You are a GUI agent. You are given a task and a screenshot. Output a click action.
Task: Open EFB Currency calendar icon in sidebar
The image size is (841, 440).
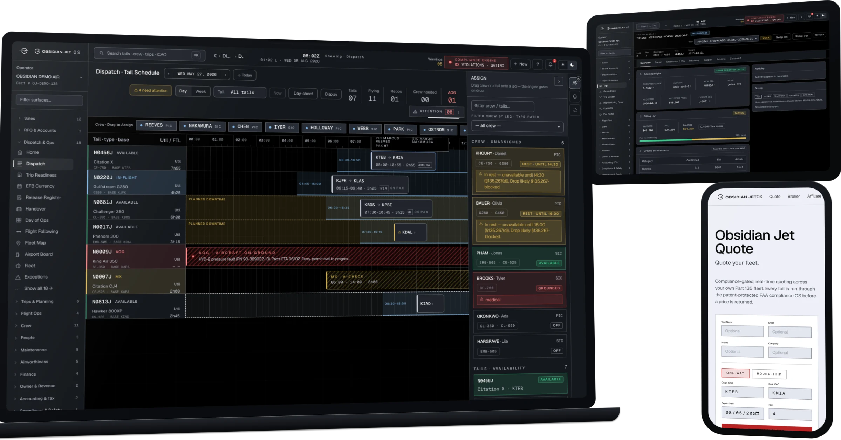click(20, 186)
